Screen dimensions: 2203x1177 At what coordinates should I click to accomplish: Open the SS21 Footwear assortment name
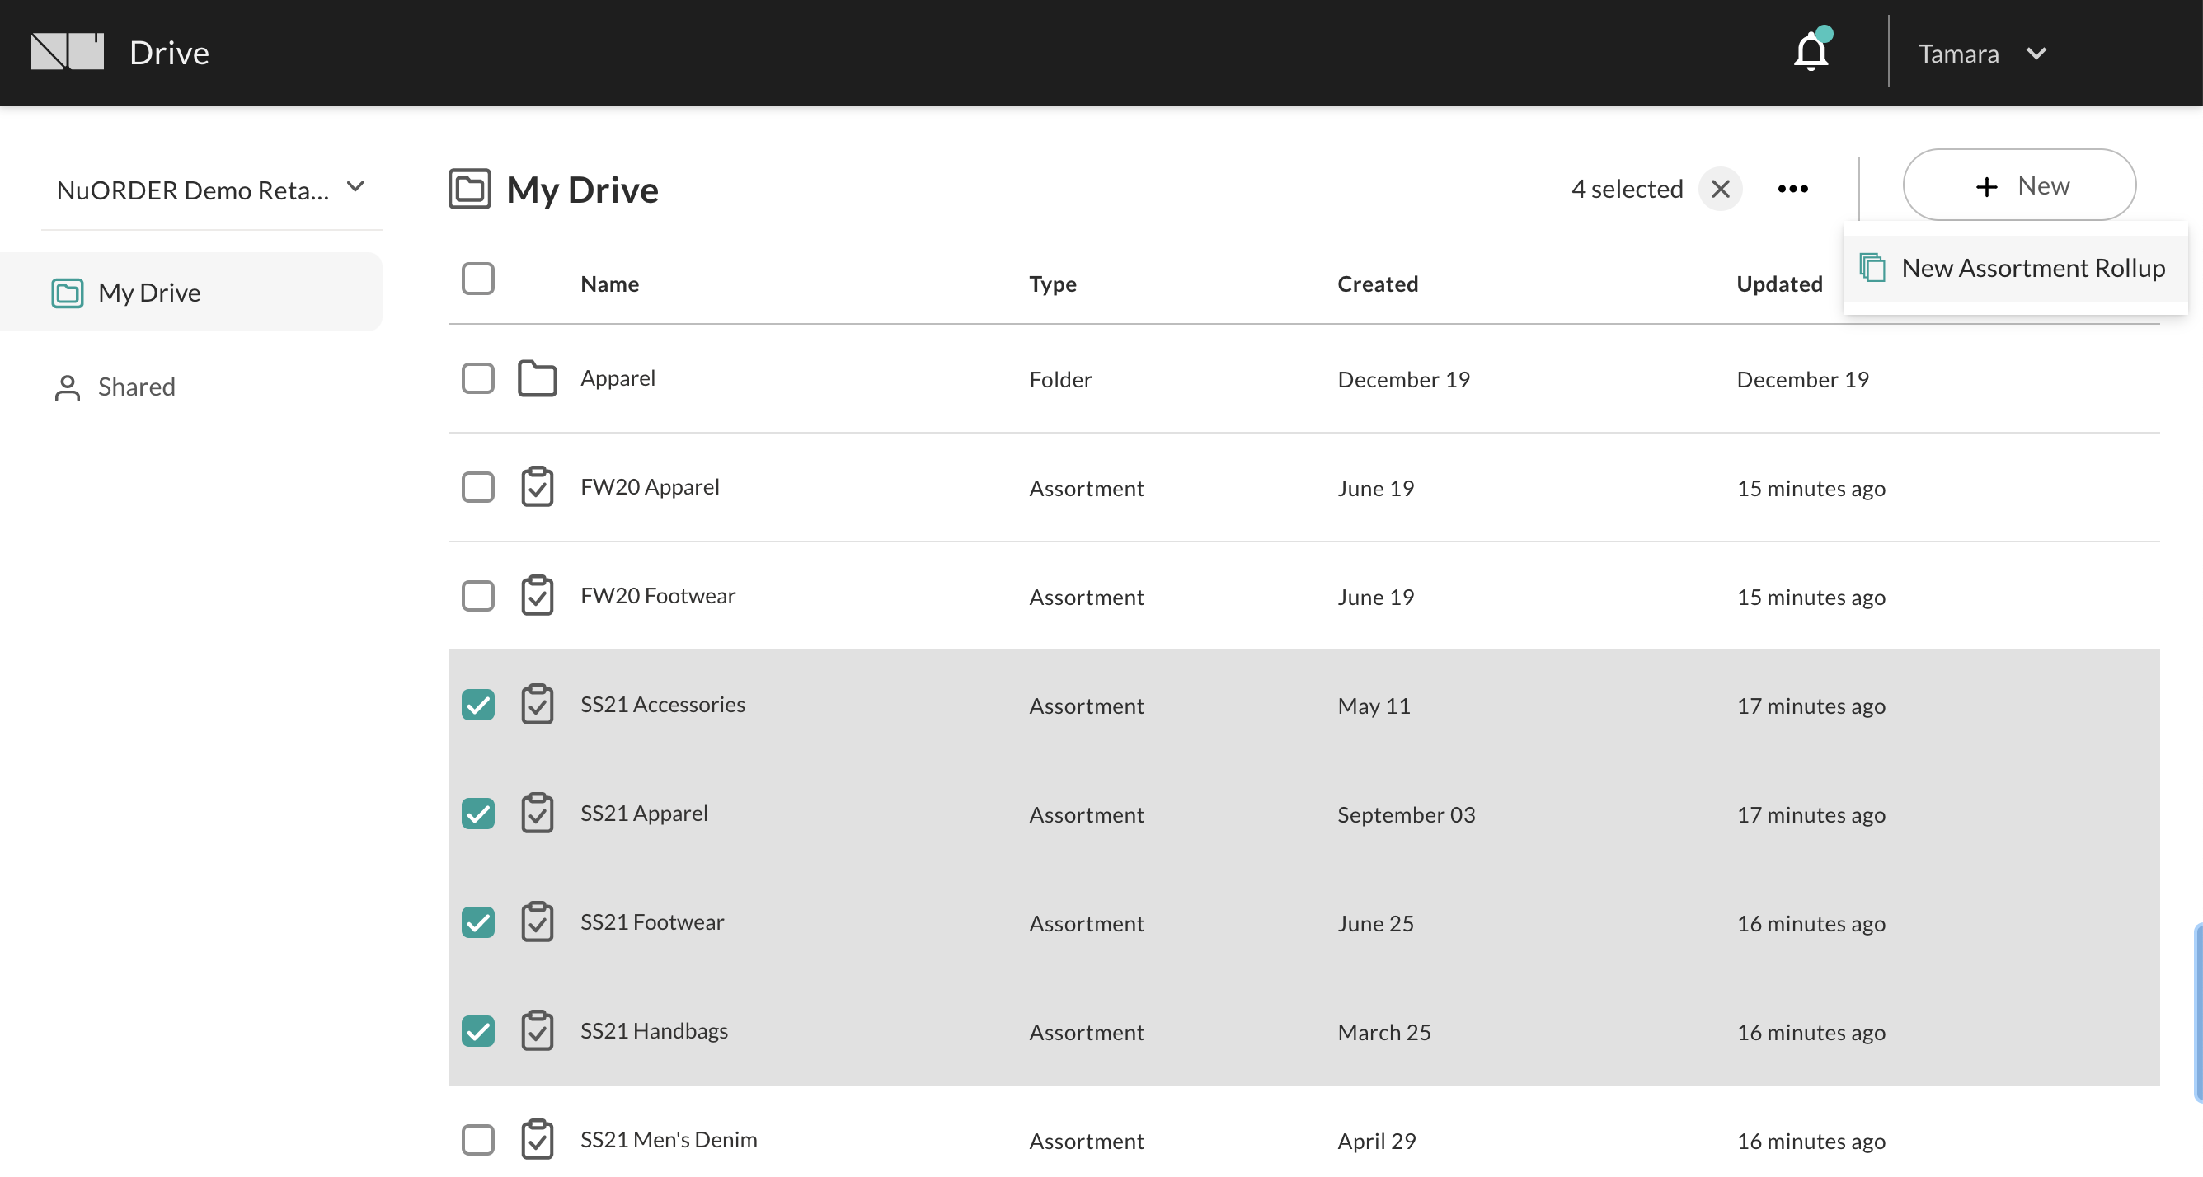coord(651,922)
